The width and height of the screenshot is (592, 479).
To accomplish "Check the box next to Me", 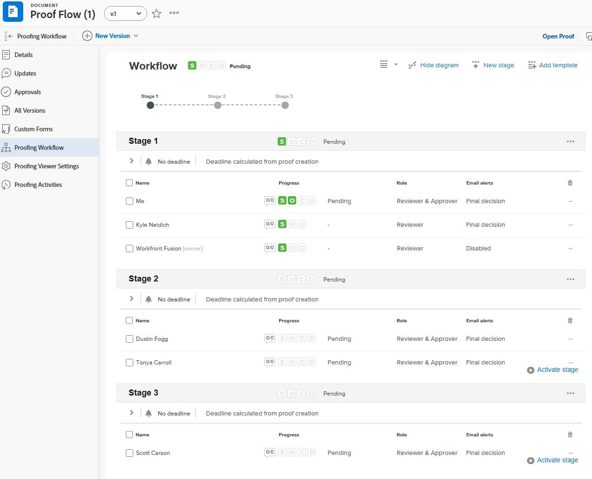I will pos(130,201).
